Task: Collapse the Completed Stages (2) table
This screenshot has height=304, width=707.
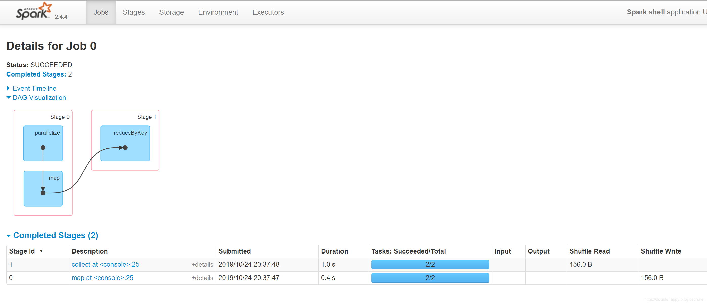Action: (x=55, y=235)
